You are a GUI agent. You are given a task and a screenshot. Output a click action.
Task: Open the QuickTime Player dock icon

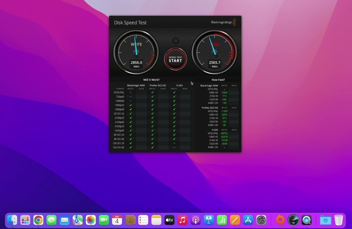[307, 220]
